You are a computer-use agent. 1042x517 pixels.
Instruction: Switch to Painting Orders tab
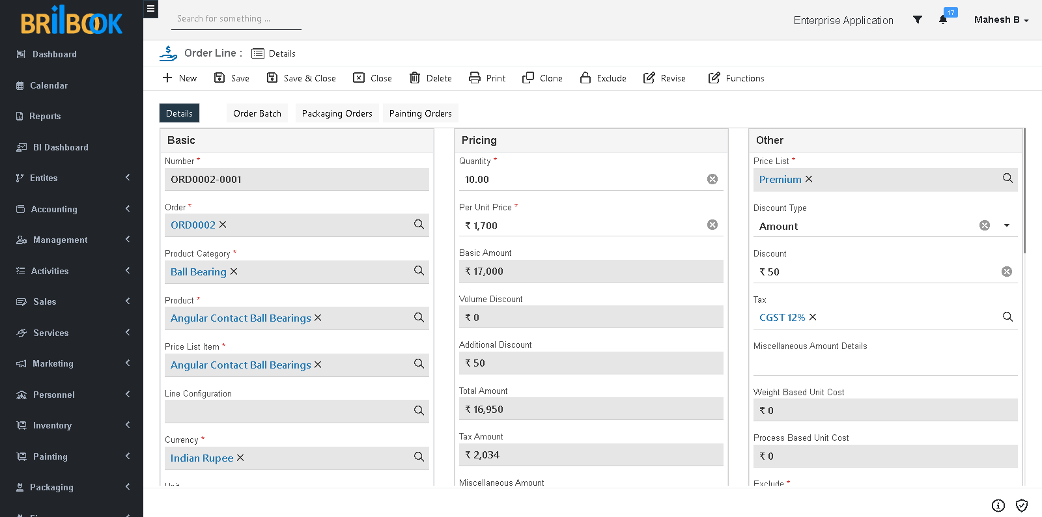(420, 113)
